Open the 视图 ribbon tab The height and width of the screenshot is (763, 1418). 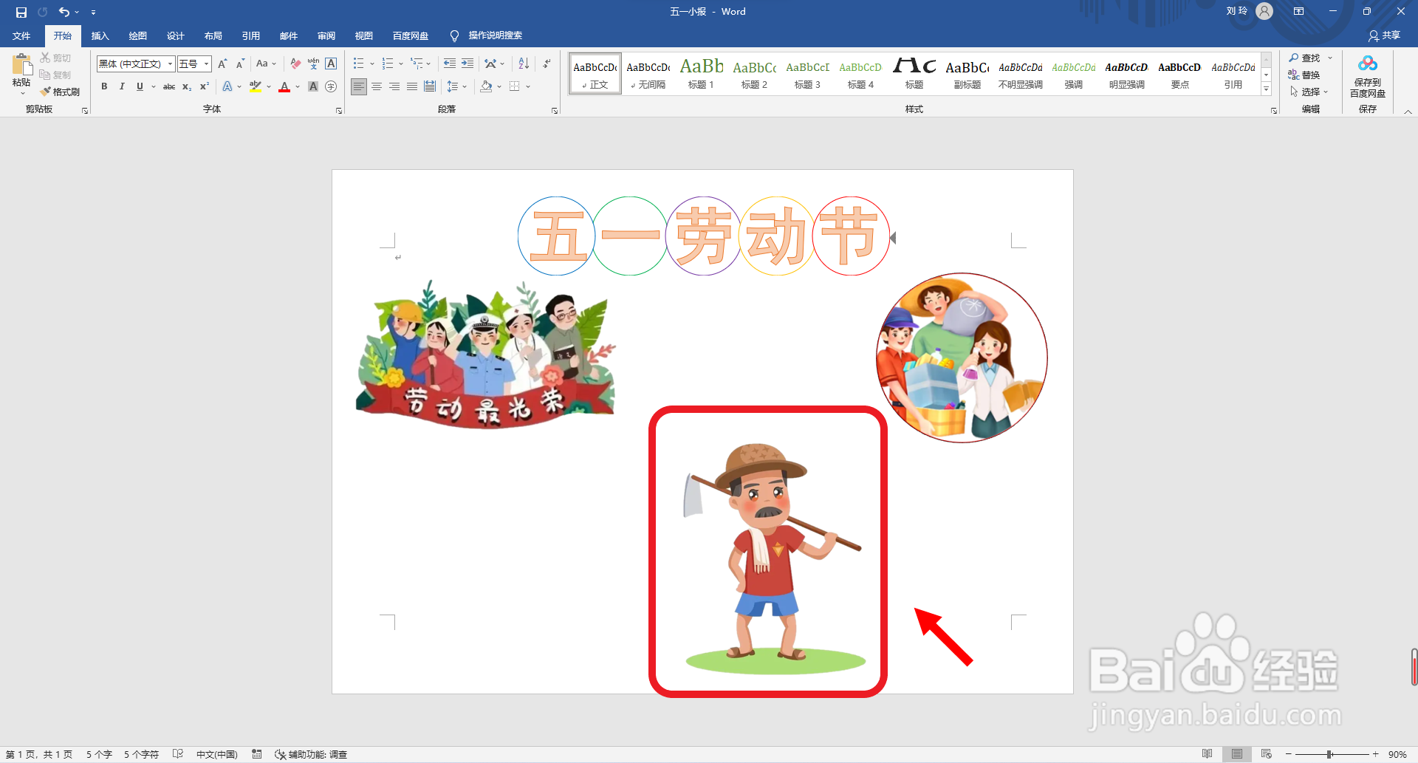pos(363,35)
